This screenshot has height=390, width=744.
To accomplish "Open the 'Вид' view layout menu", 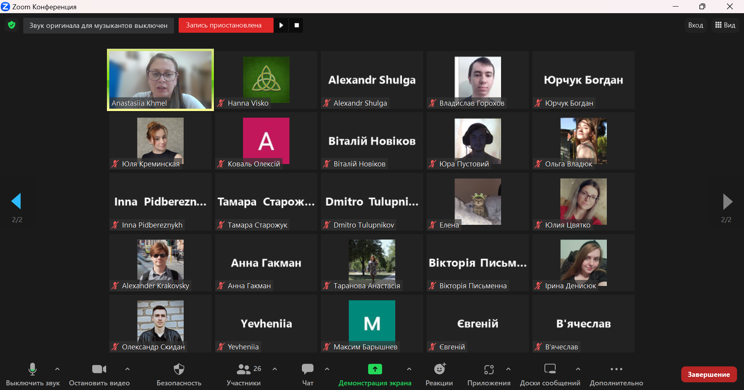I will 725,25.
